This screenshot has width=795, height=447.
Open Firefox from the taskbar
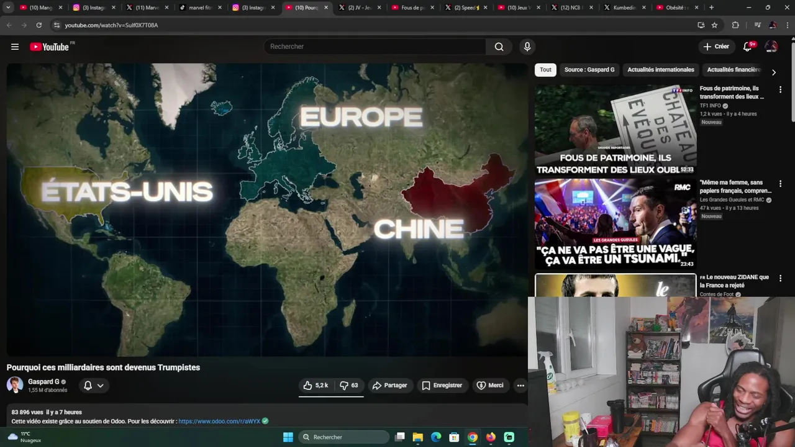coord(491,437)
